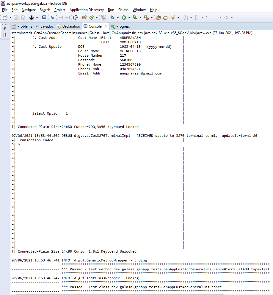
Task: Click the Restore view icon in left sidebar
Action: [x=5, y=28]
